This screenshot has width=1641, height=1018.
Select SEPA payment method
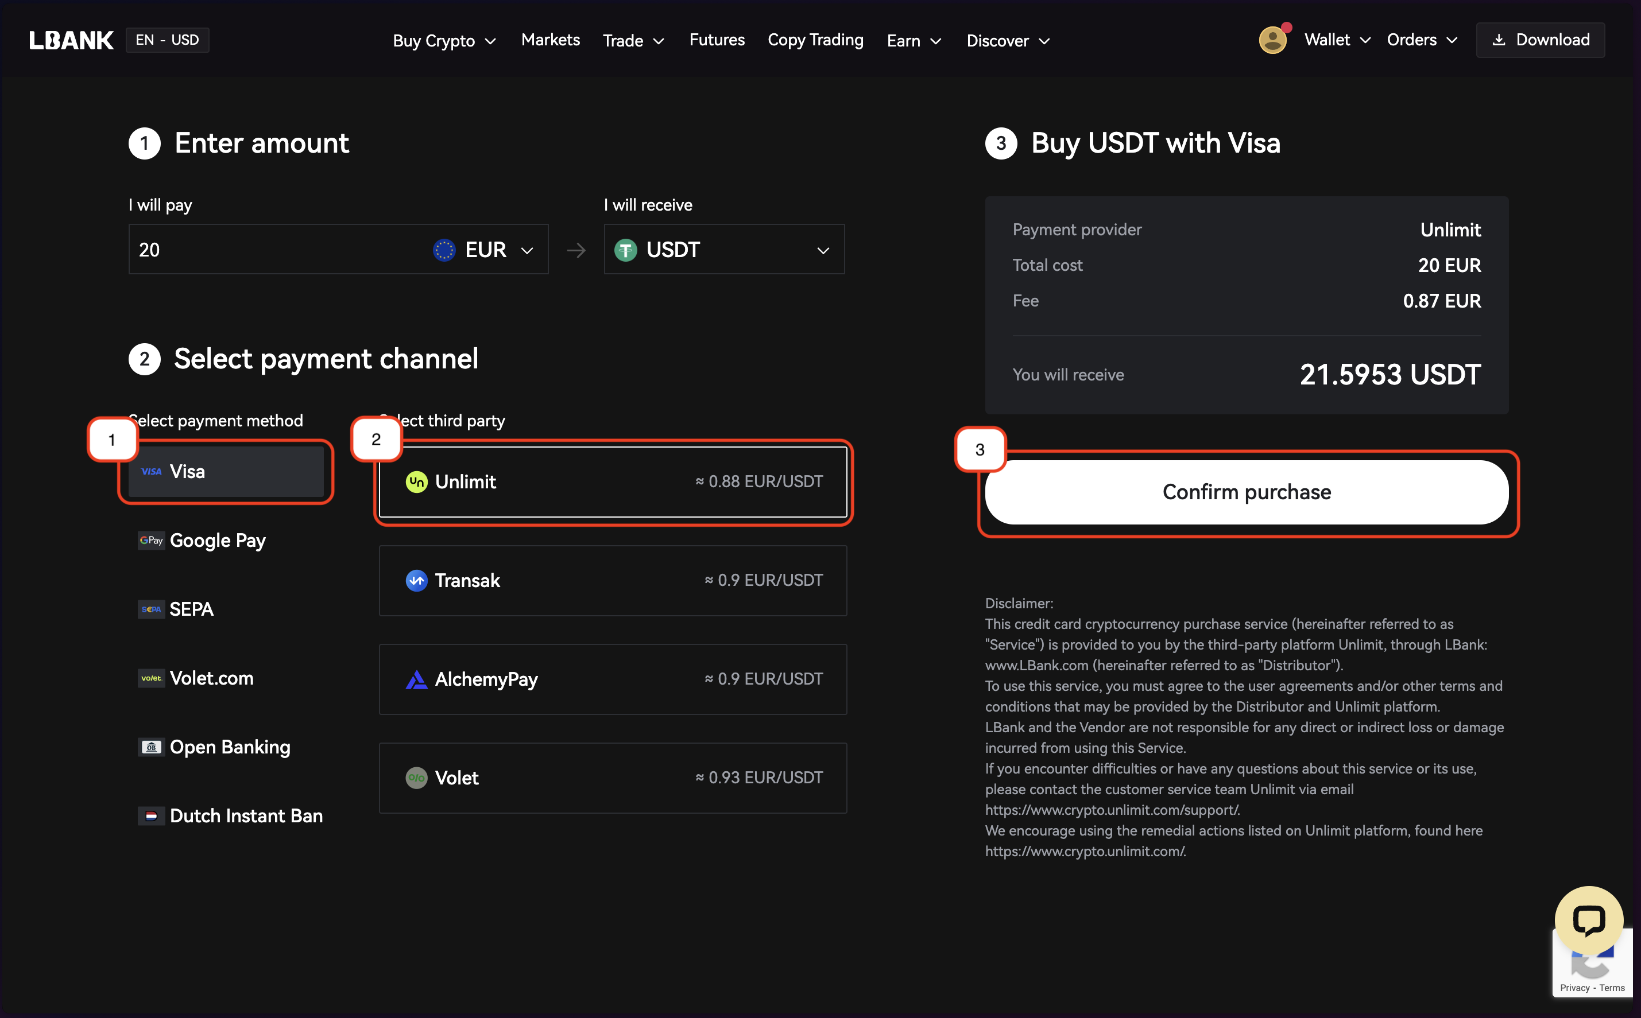coord(226,609)
